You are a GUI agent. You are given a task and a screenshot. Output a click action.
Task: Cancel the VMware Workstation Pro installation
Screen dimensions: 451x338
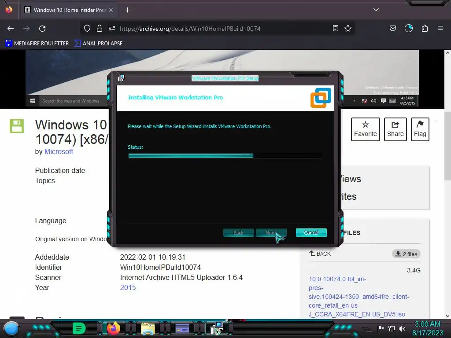click(x=311, y=233)
